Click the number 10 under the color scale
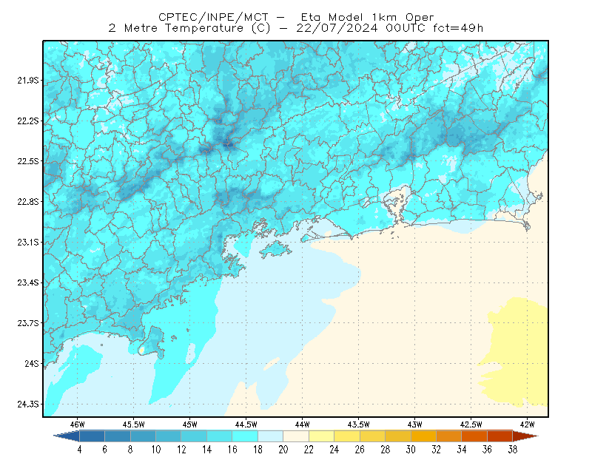Image resolution: width=592 pixels, height=457 pixels. pos(156,450)
